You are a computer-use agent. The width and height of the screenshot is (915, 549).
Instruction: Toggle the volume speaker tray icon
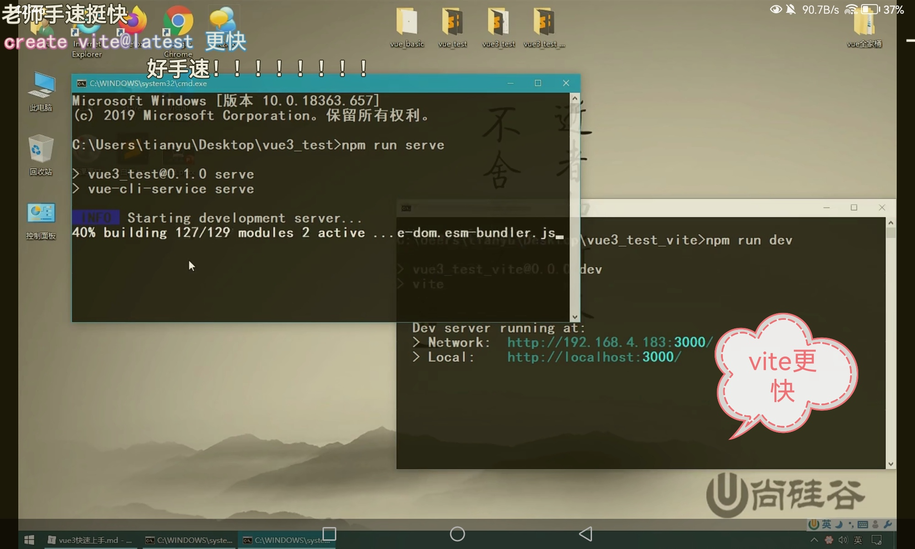coord(843,540)
